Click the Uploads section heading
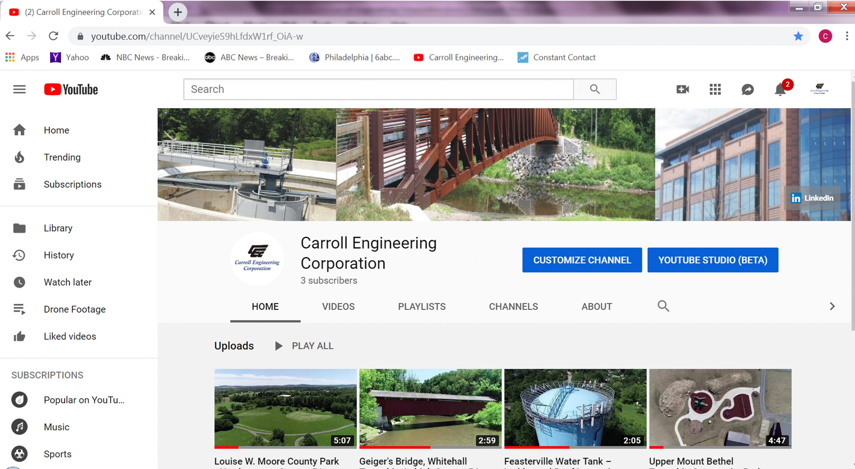This screenshot has width=855, height=469. click(x=234, y=346)
